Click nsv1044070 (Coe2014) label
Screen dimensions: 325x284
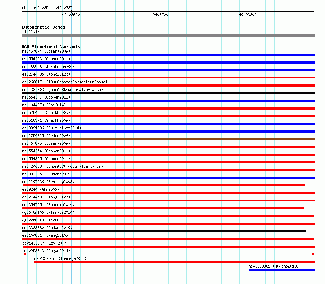[44, 105]
